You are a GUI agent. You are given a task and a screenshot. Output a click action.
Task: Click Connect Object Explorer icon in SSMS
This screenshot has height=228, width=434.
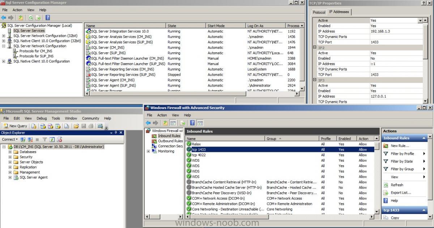(x=23, y=139)
